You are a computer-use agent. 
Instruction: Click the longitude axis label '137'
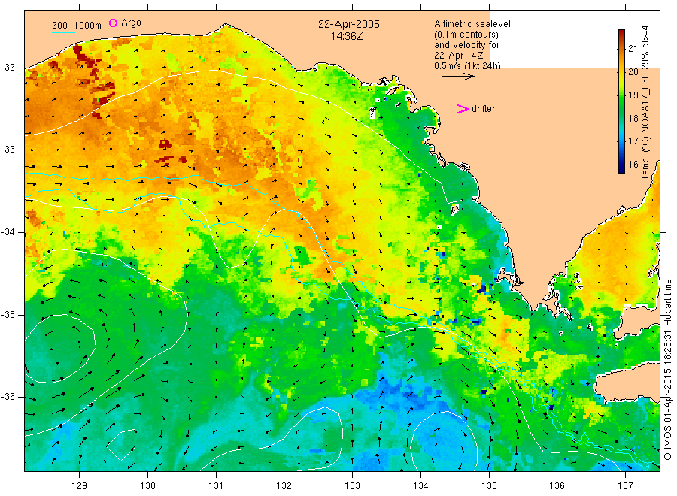[x=625, y=485]
